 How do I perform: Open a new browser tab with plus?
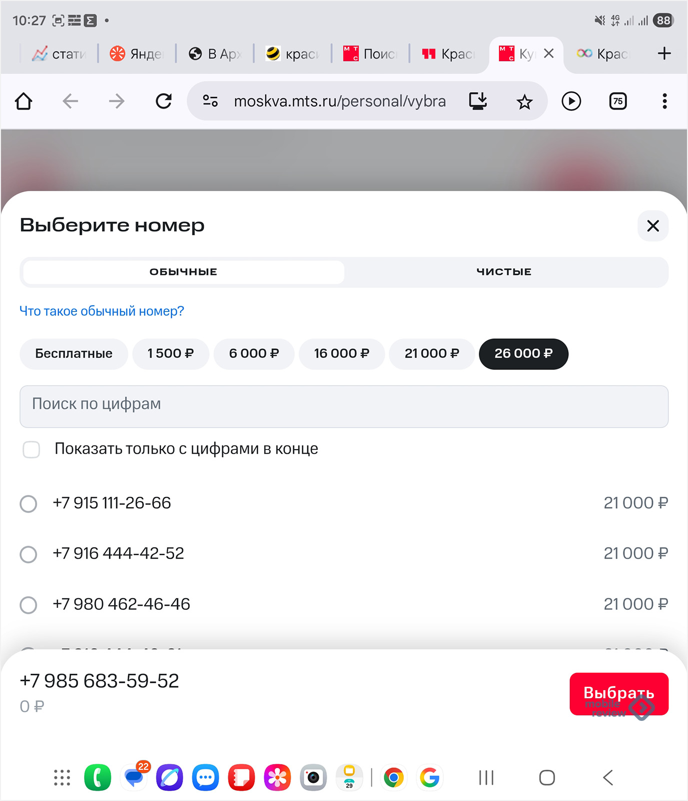pos(664,54)
